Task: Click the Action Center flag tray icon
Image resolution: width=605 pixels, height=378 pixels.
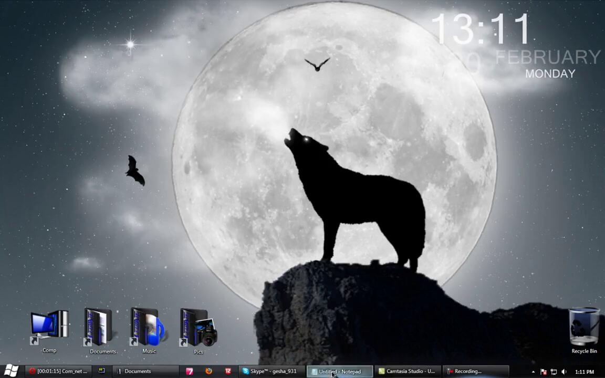Action: pyautogui.click(x=544, y=372)
